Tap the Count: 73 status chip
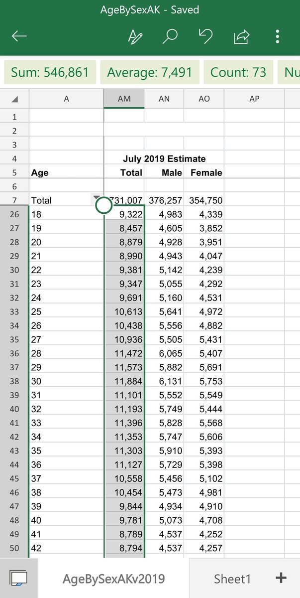 pyautogui.click(x=238, y=72)
